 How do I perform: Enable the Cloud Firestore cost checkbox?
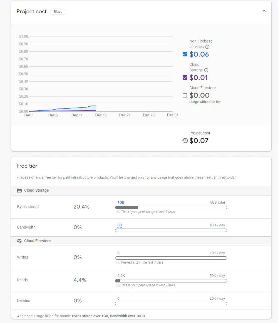click(x=185, y=95)
